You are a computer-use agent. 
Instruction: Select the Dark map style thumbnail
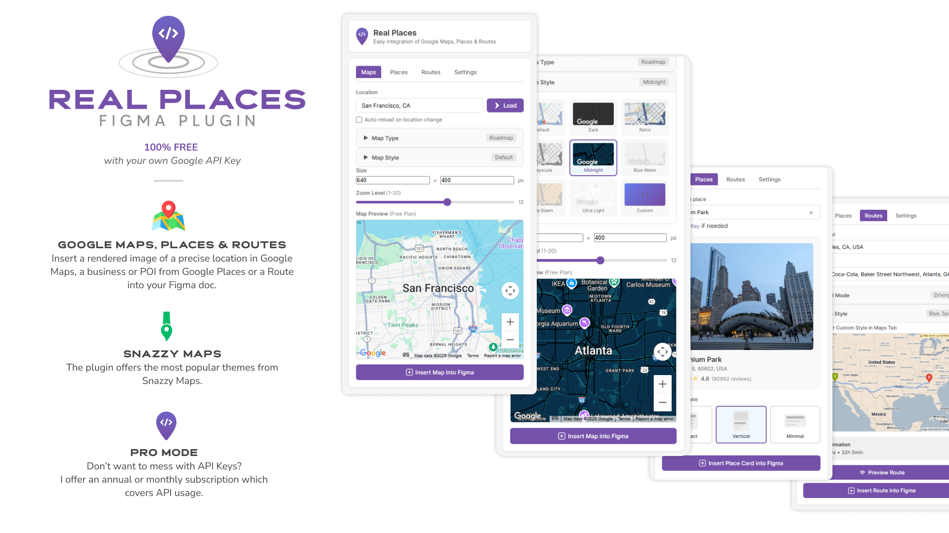click(593, 117)
